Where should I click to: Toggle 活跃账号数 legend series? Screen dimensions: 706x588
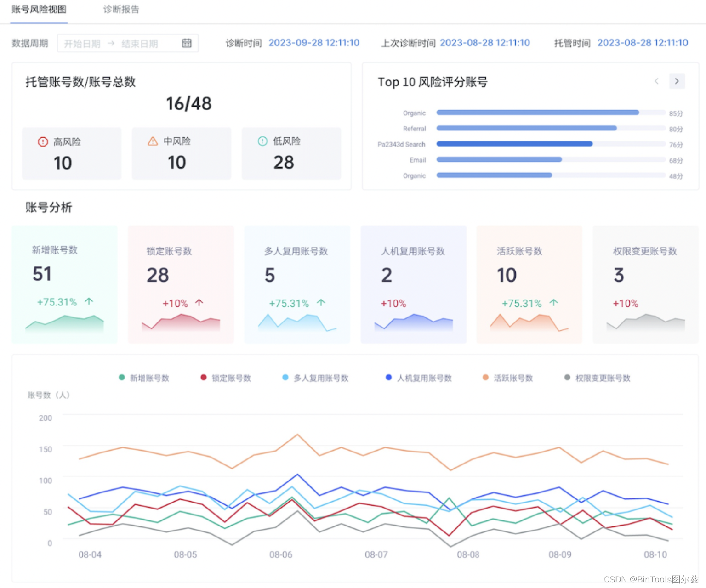point(507,378)
